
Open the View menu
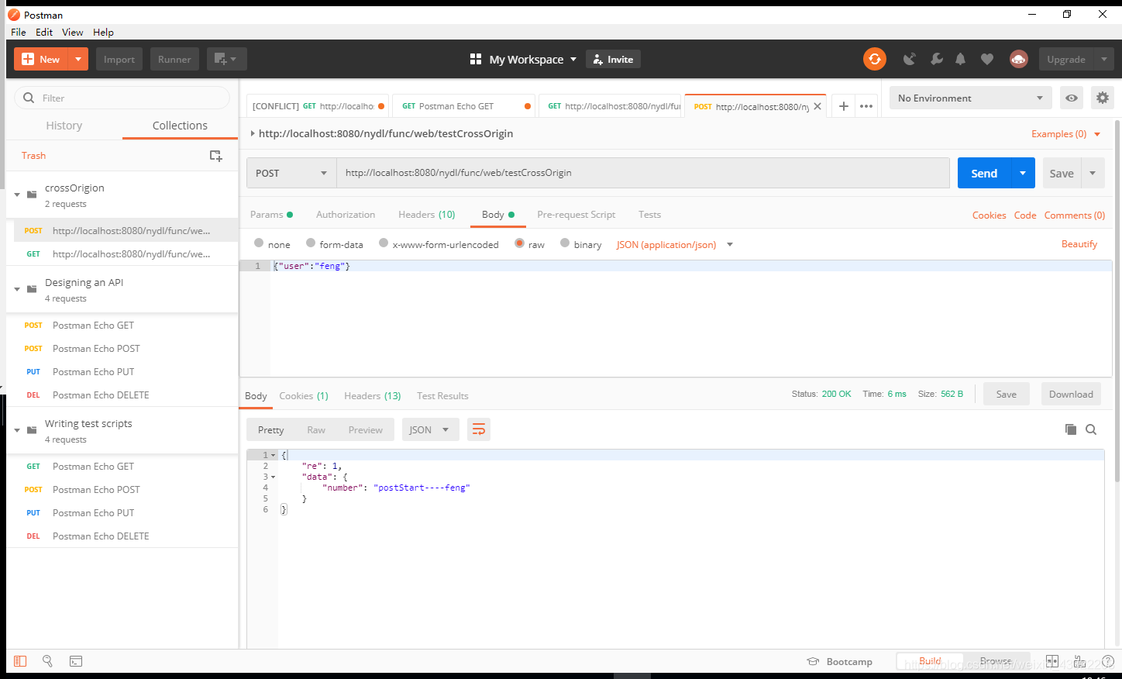click(73, 32)
